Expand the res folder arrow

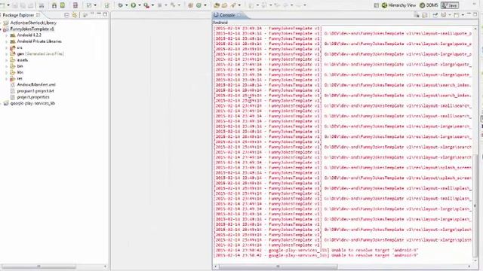coord(7,78)
